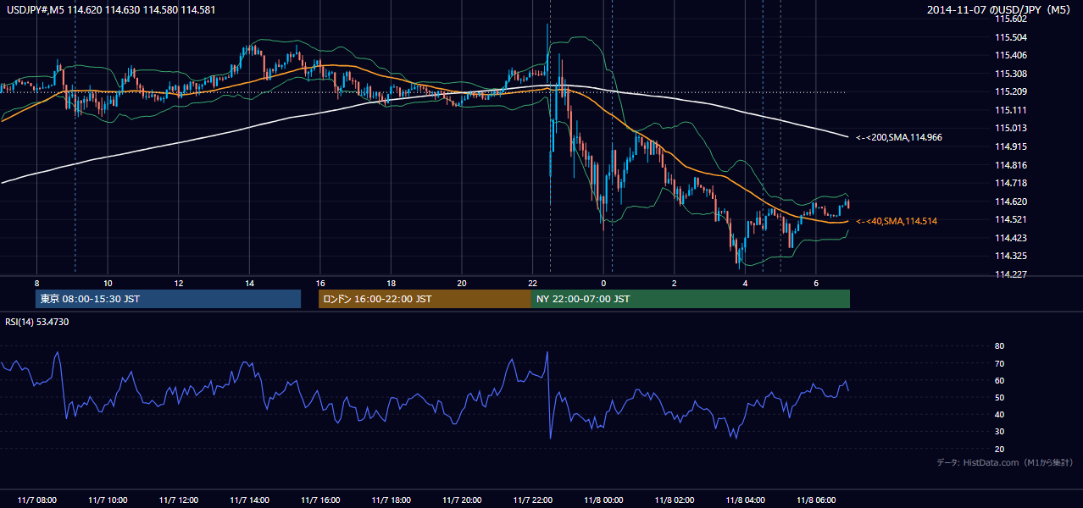The height and width of the screenshot is (508, 1083).
Task: Click RSI scale value 70
Action: point(999,363)
